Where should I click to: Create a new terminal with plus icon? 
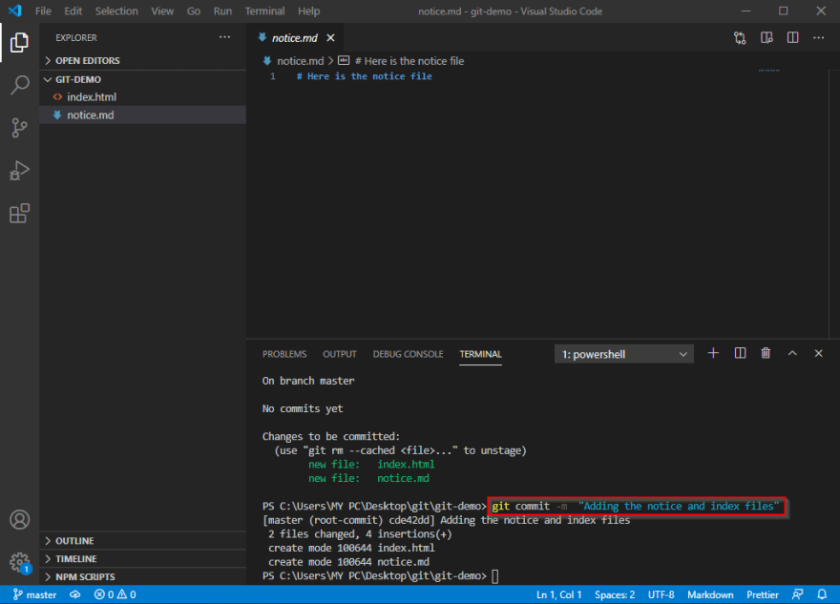click(713, 353)
